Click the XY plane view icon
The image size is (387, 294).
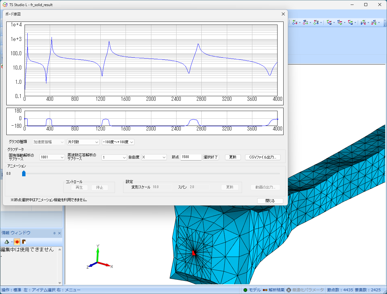click(294, 22)
